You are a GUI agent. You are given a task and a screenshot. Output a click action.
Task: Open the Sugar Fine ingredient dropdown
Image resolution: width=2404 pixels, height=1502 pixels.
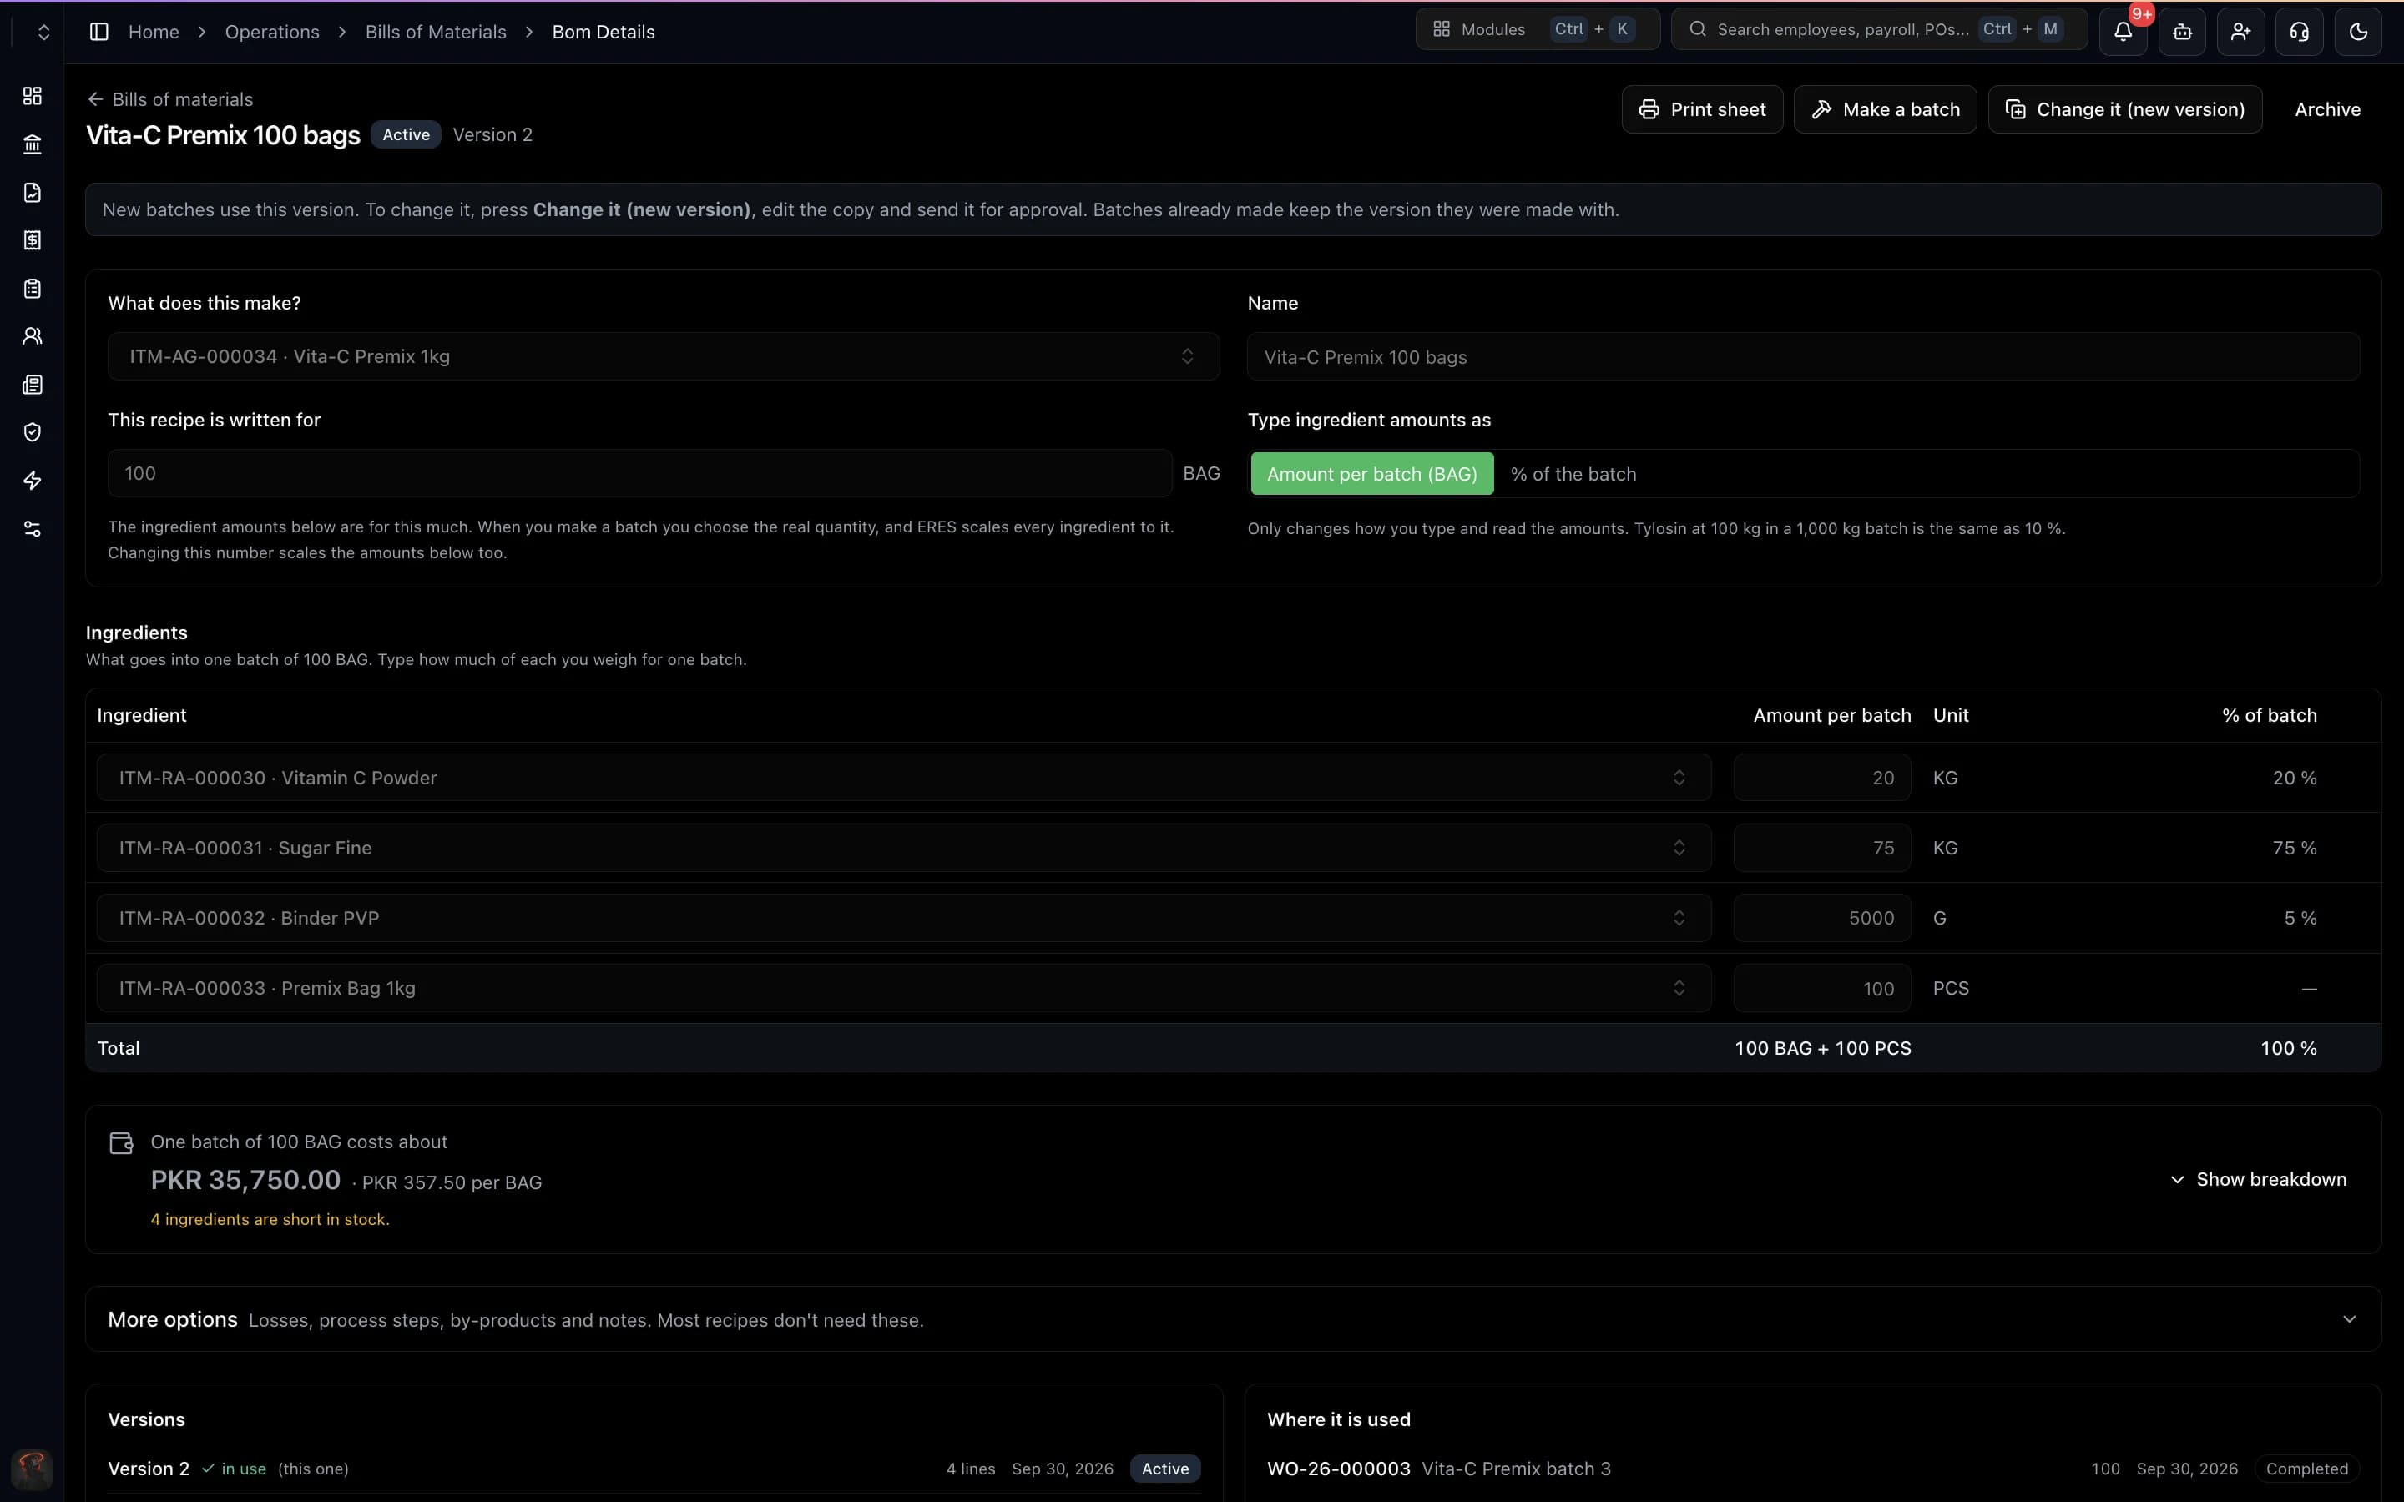click(x=904, y=847)
